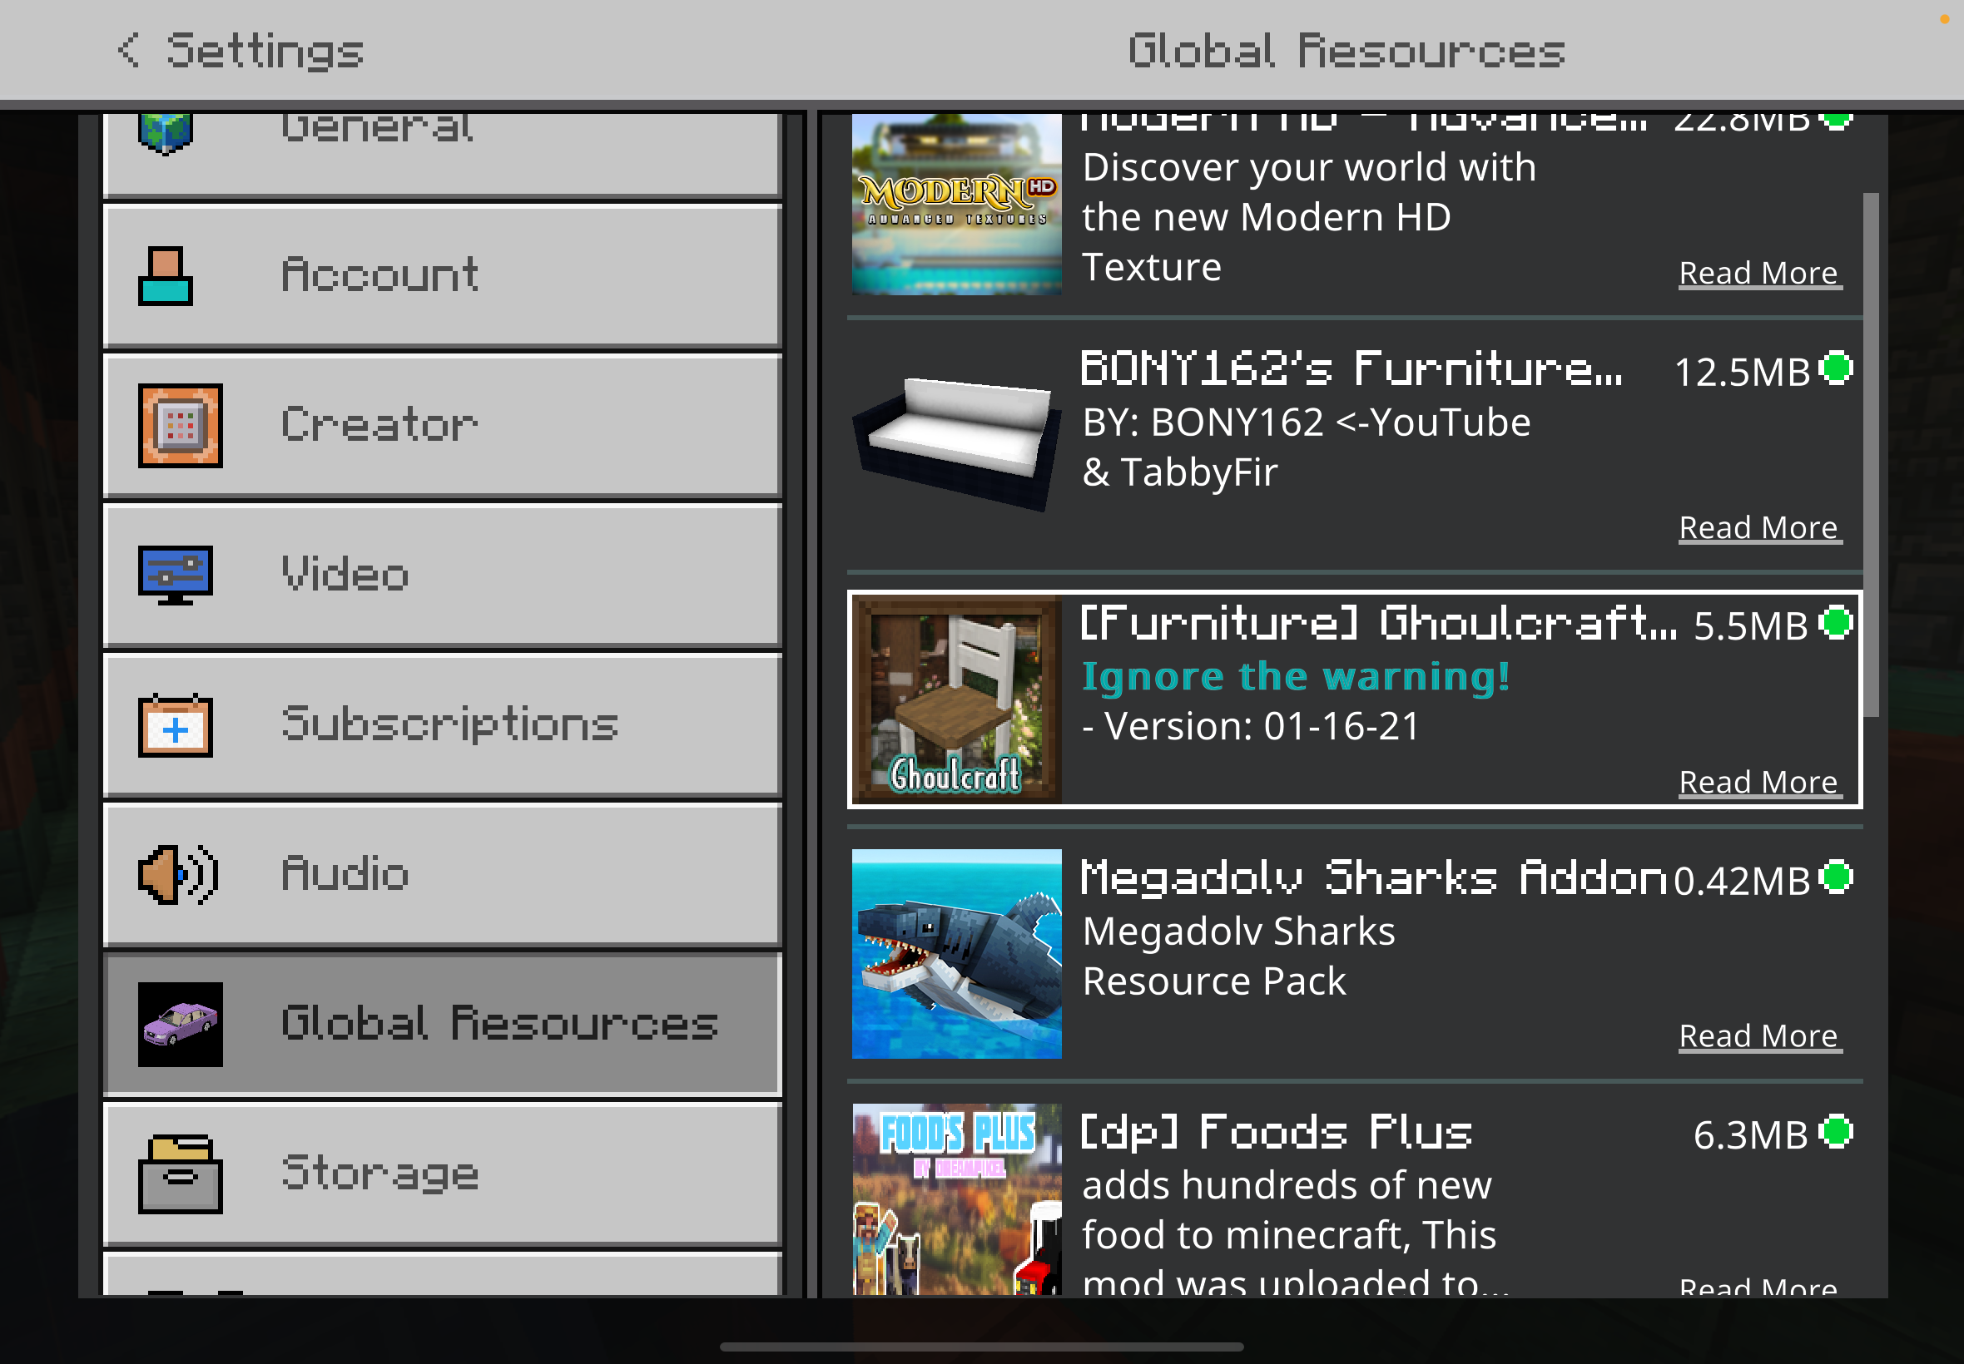The image size is (1964, 1364).
Task: Click the Storage drawer icon
Action: pos(181,1174)
